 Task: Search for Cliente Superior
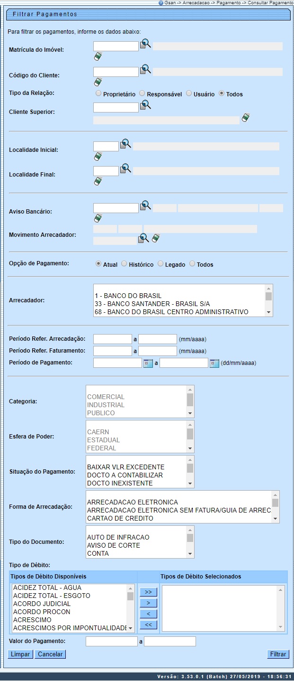coord(145,106)
